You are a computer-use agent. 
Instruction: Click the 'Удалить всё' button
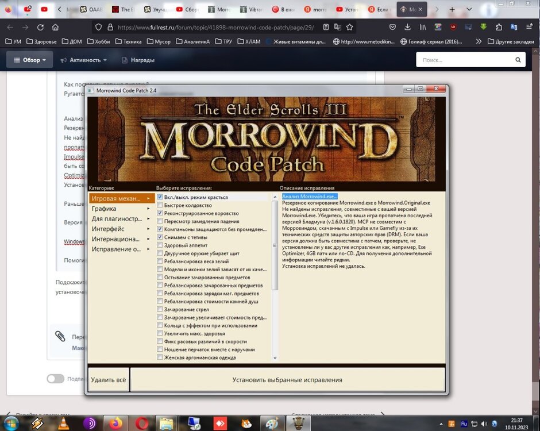tap(109, 380)
